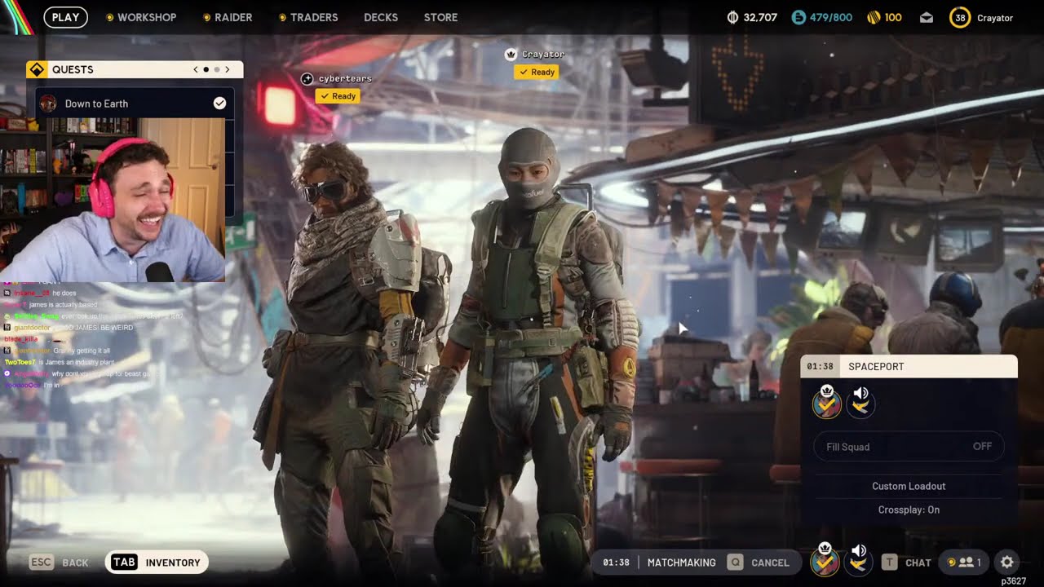The height and width of the screenshot is (587, 1044).
Task: Open the level 38 player ring
Action: coord(960,17)
